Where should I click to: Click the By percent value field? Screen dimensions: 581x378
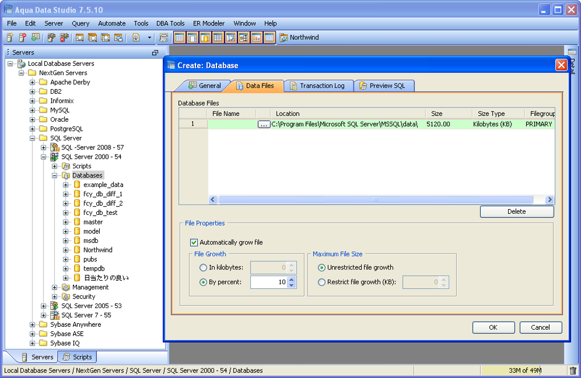268,282
